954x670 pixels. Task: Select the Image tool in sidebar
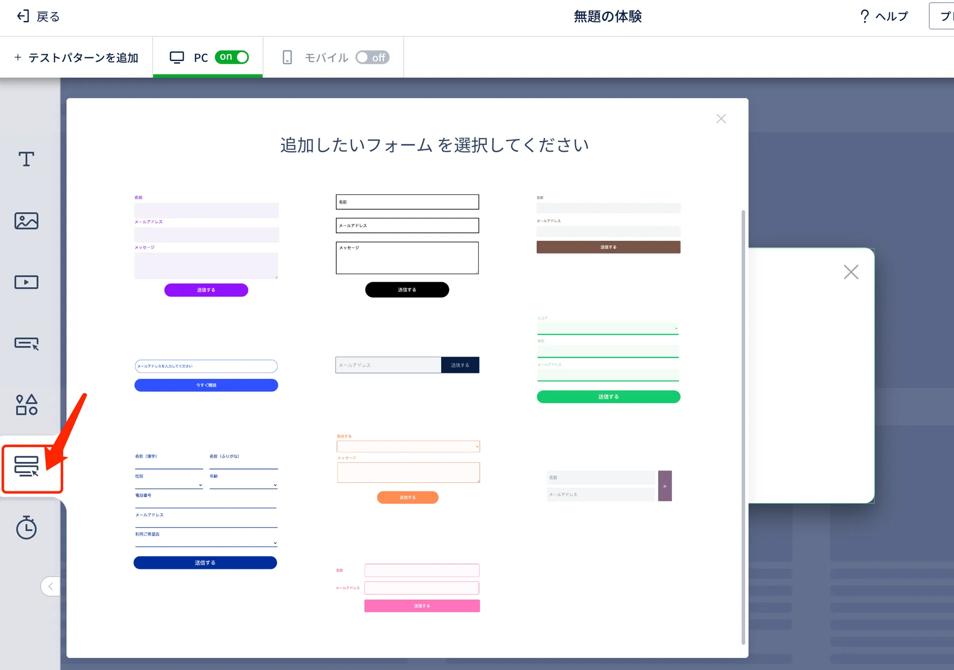(26, 221)
